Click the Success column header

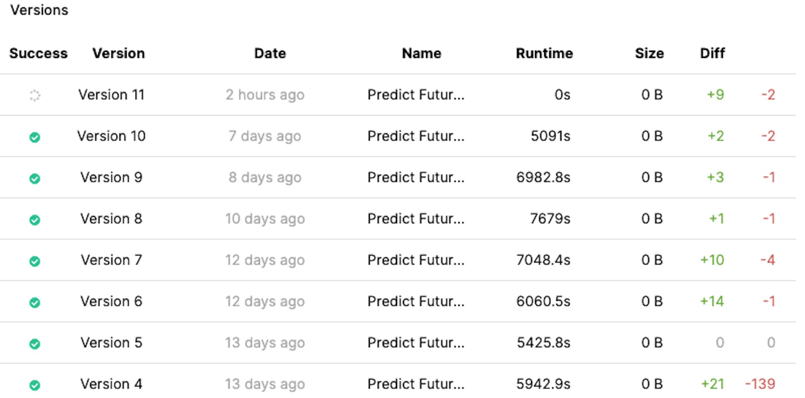(x=39, y=53)
